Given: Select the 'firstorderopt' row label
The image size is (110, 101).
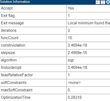Looking at the screenshot, I should click(x=11, y=68).
